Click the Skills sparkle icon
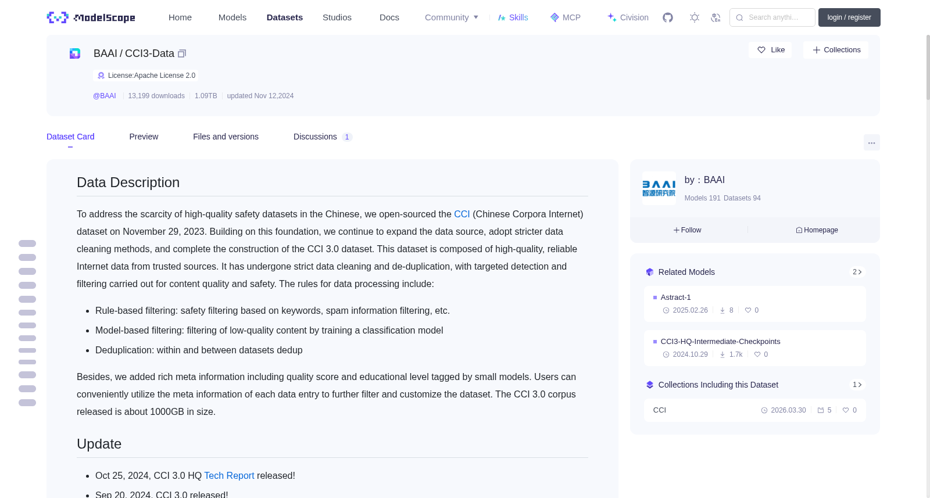This screenshot has height=498, width=930. (x=502, y=17)
